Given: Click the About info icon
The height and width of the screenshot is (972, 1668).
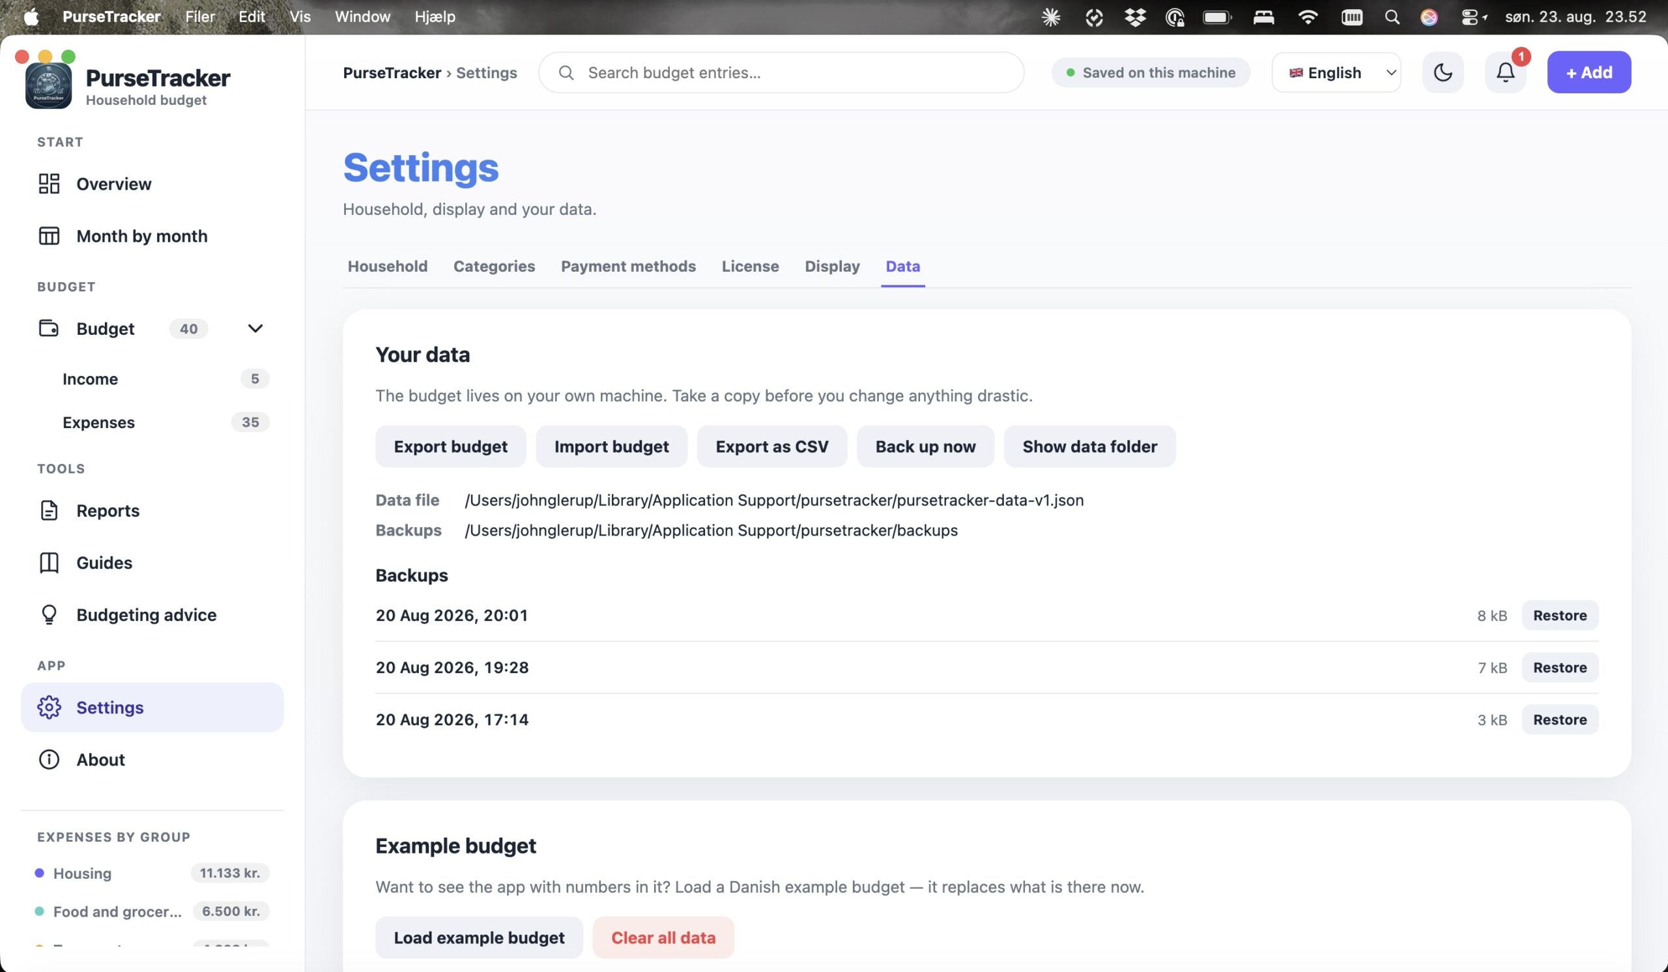Looking at the screenshot, I should click(49, 759).
